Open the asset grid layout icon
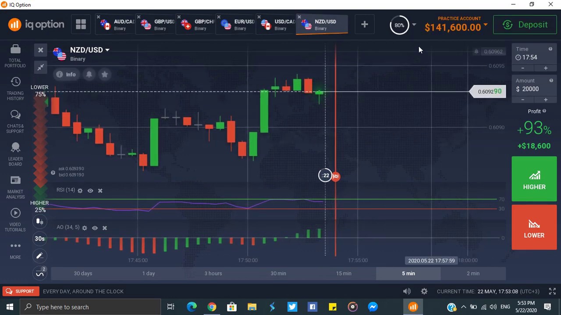This screenshot has width=561, height=315. click(x=81, y=24)
